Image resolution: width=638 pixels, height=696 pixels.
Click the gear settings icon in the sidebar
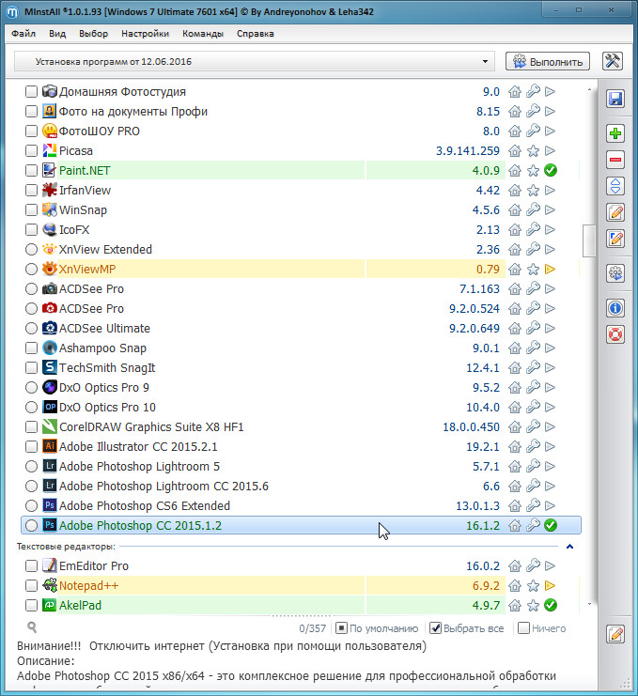pos(615,273)
